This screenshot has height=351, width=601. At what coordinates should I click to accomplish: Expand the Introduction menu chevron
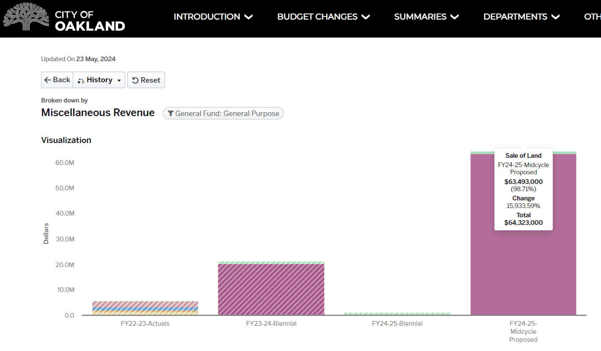249,17
